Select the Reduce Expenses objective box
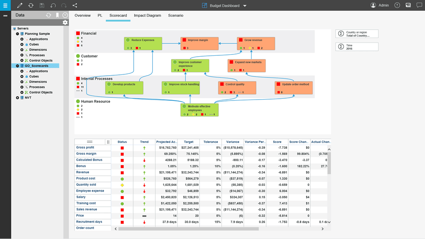This screenshot has width=425, height=239. click(143, 43)
